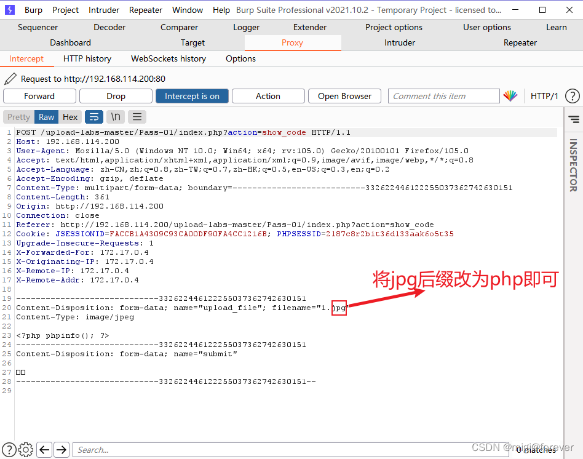Toggle word wrap icon in editor toolbar
Viewport: 583px width, 459px height.
[94, 117]
